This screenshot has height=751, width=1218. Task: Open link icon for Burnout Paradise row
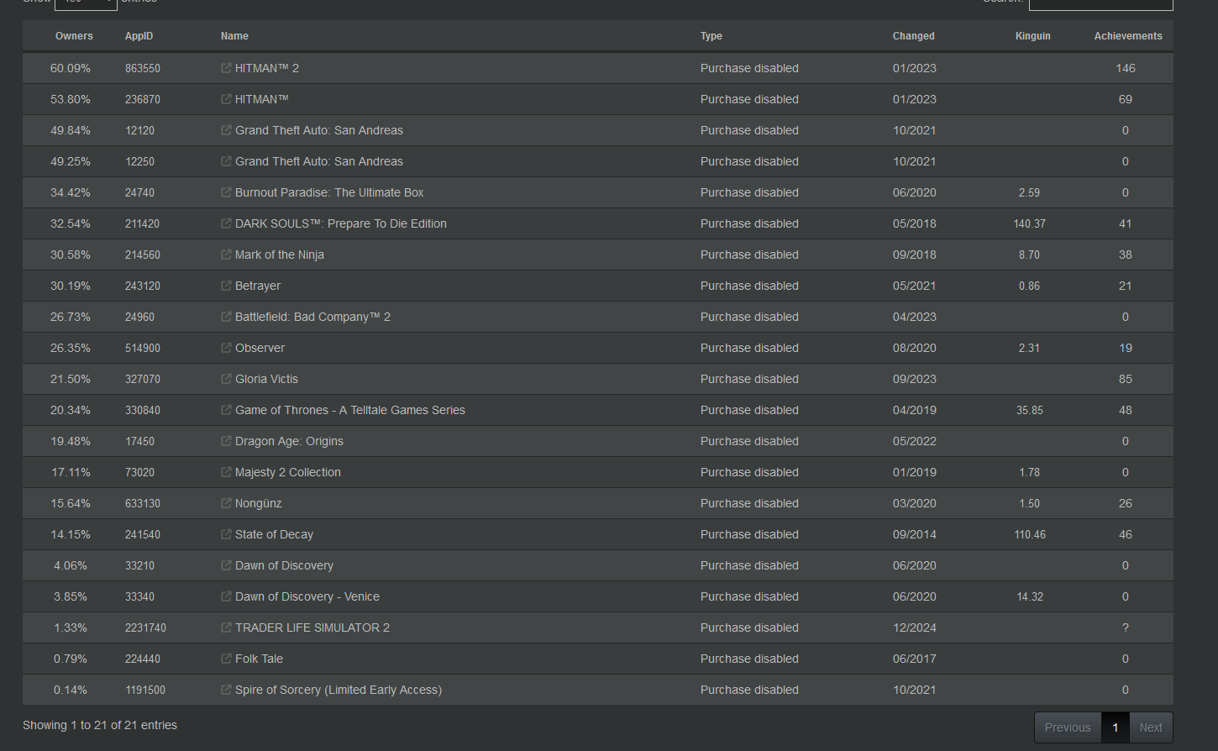pyautogui.click(x=226, y=192)
